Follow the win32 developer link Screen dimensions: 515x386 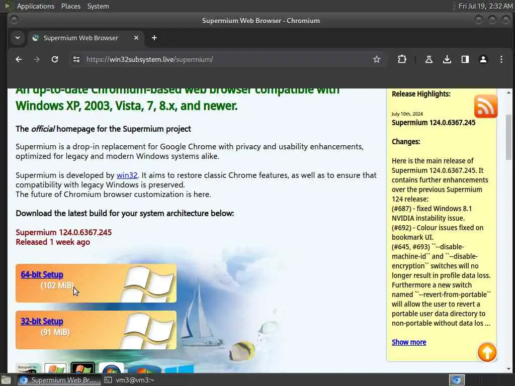[127, 175]
